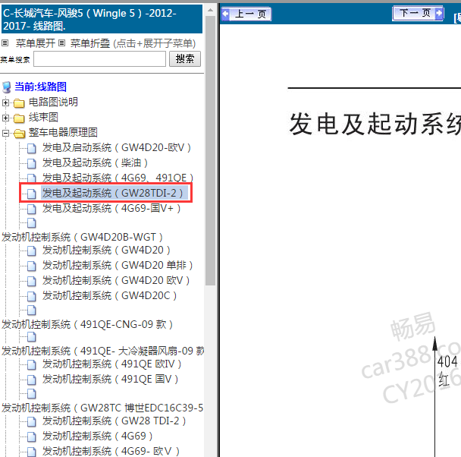Open 发动机控制系统（GW28TC 博世EDC16C39-5 entry
The height and width of the screenshot is (457, 461).
coord(102,408)
